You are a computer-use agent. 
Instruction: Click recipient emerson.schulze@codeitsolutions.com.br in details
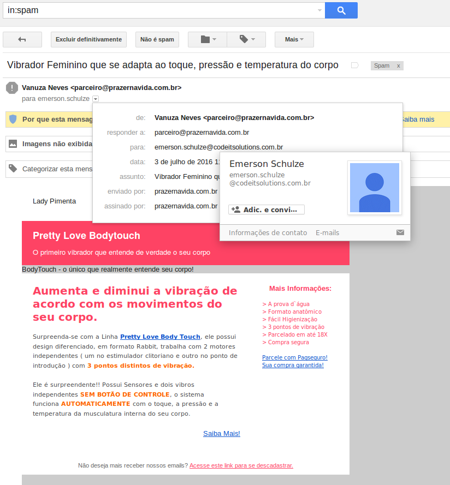(218, 147)
